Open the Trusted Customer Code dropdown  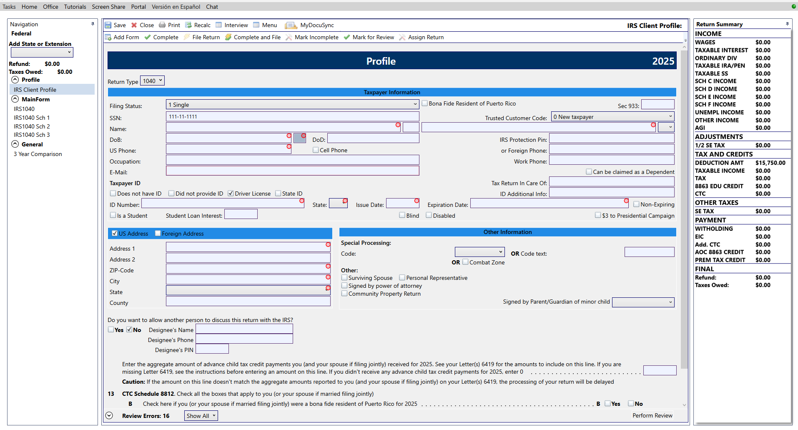(612, 117)
